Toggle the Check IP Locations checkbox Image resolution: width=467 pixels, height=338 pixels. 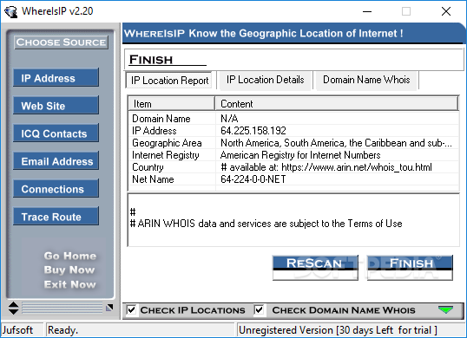pos(131,309)
